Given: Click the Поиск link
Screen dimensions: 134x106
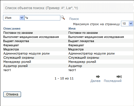Looking at the screenshot, I should 74,19.
